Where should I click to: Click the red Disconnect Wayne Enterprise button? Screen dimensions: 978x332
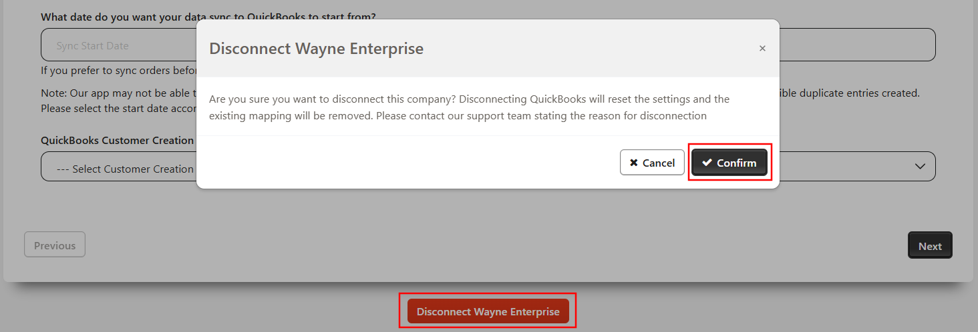pyautogui.click(x=488, y=311)
